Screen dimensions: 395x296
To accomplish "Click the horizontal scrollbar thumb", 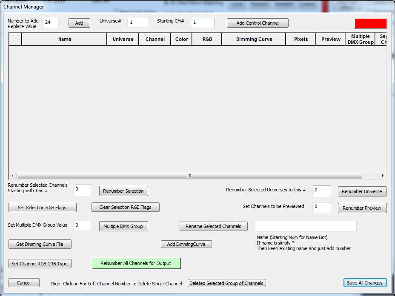I will (189, 176).
